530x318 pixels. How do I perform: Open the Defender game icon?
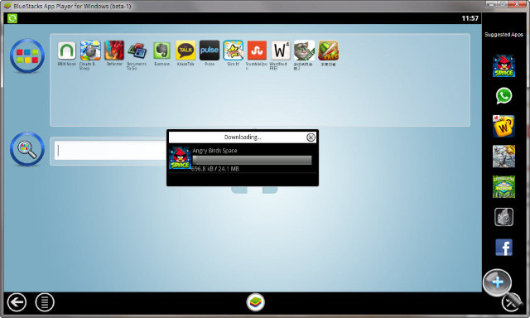[114, 51]
